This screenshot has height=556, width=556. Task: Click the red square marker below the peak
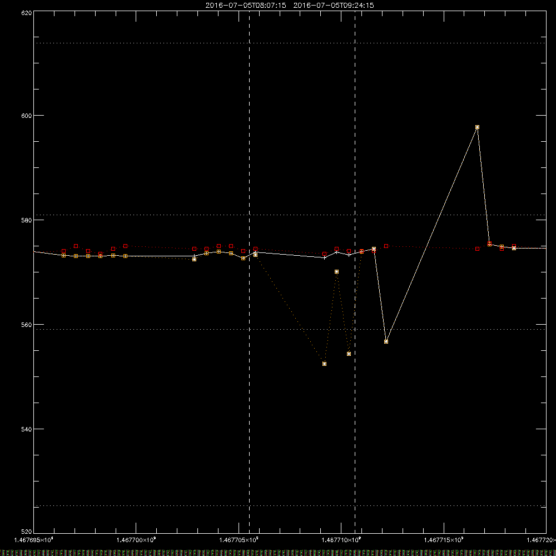coord(477,249)
